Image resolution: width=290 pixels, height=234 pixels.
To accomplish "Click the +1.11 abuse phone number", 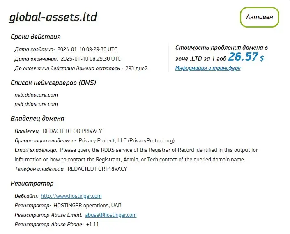I will [92, 224].
